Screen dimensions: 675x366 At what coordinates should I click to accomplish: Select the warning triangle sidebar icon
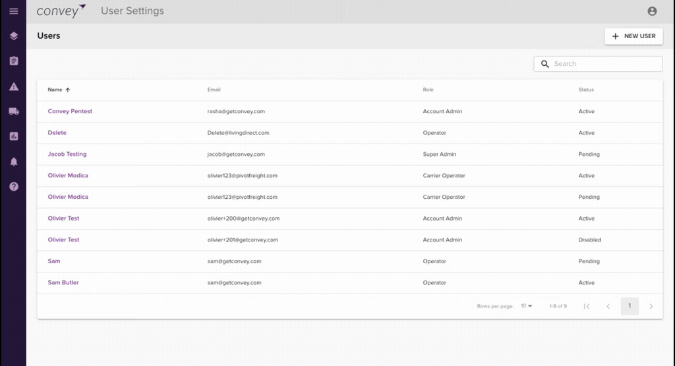point(14,86)
